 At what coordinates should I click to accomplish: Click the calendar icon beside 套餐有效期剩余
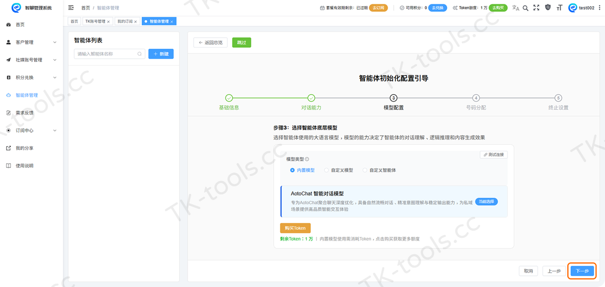322,8
